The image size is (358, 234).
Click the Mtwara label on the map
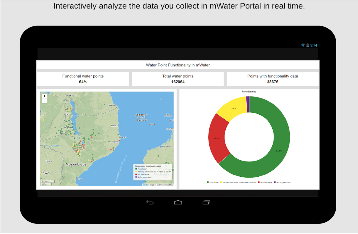pyautogui.click(x=112, y=105)
